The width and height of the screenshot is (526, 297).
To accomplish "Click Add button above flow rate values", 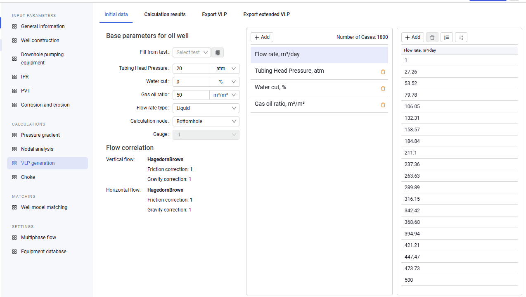I will pos(412,37).
